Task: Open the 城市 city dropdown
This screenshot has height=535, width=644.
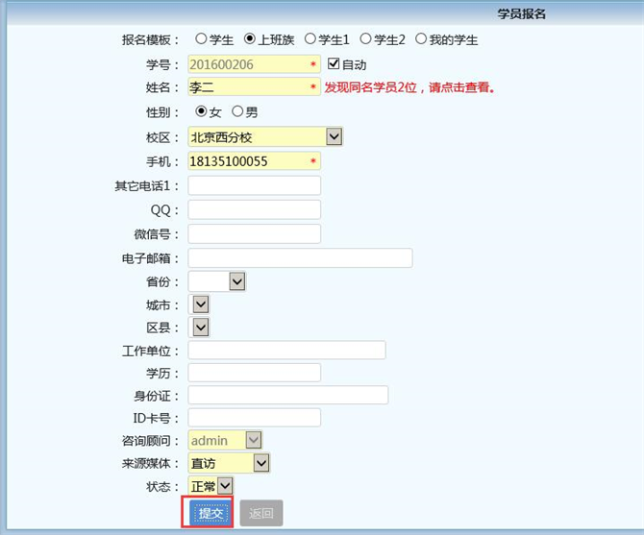Action: (x=201, y=304)
